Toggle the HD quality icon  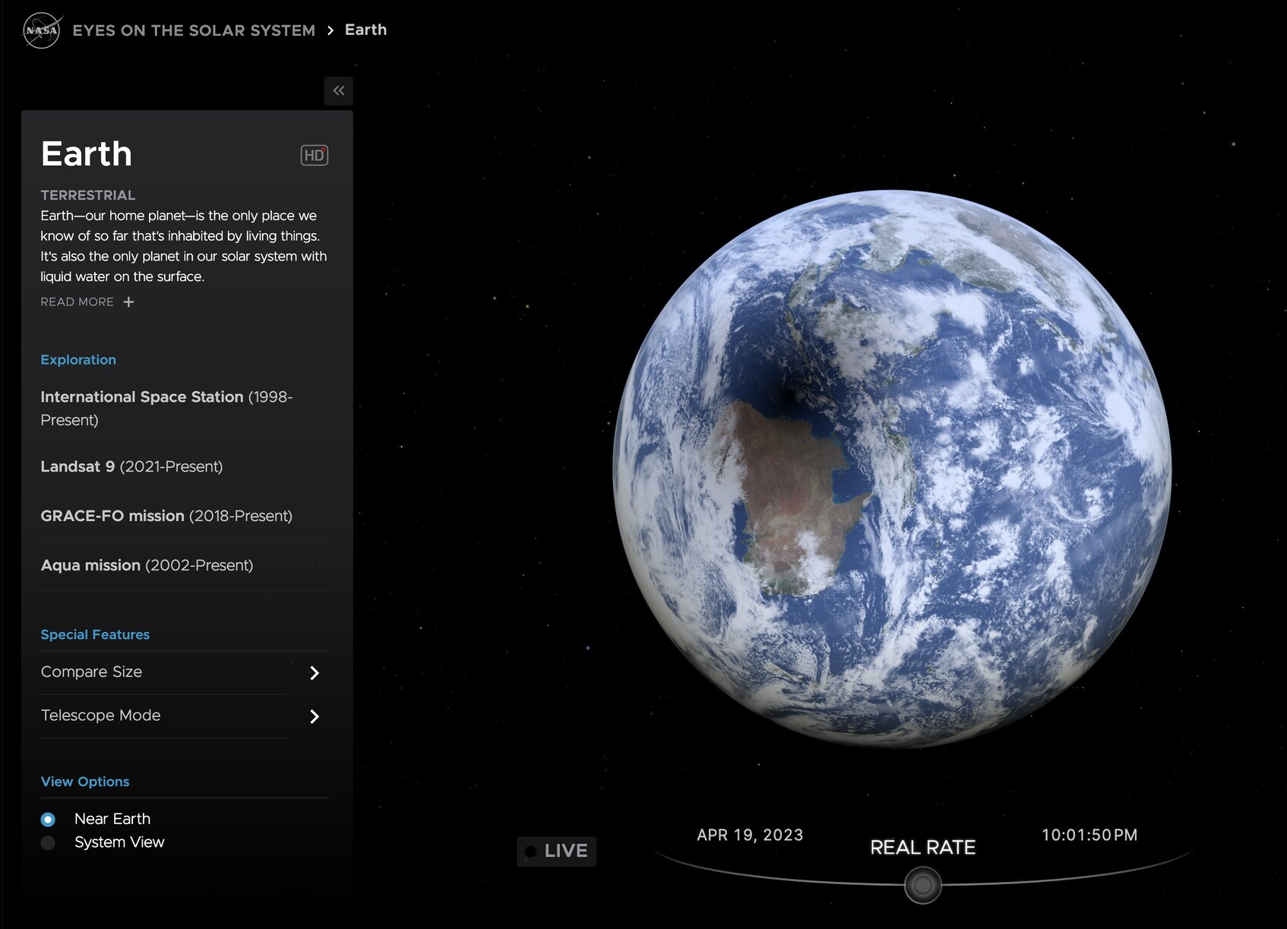click(x=314, y=155)
